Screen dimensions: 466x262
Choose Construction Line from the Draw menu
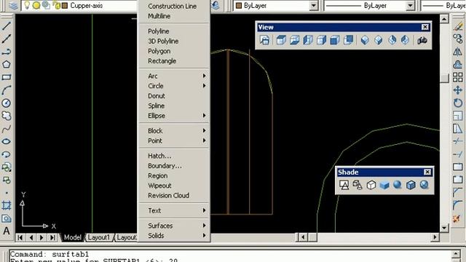(x=175, y=6)
